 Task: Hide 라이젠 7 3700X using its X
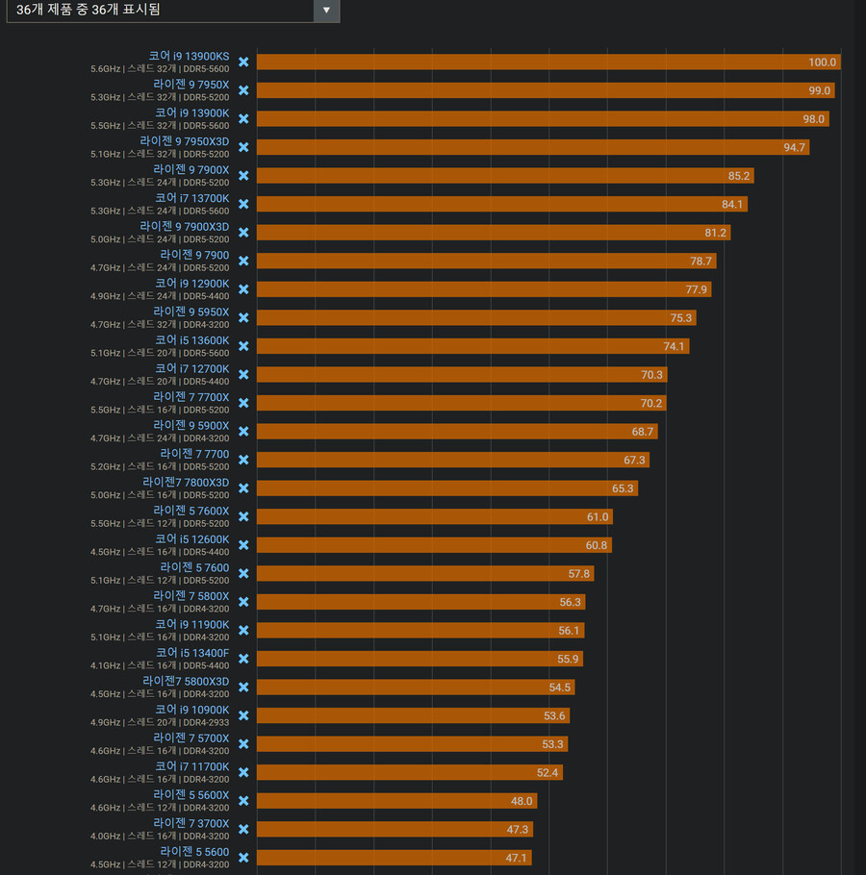click(x=243, y=830)
